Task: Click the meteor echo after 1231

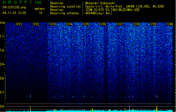Action: point(30,96)
